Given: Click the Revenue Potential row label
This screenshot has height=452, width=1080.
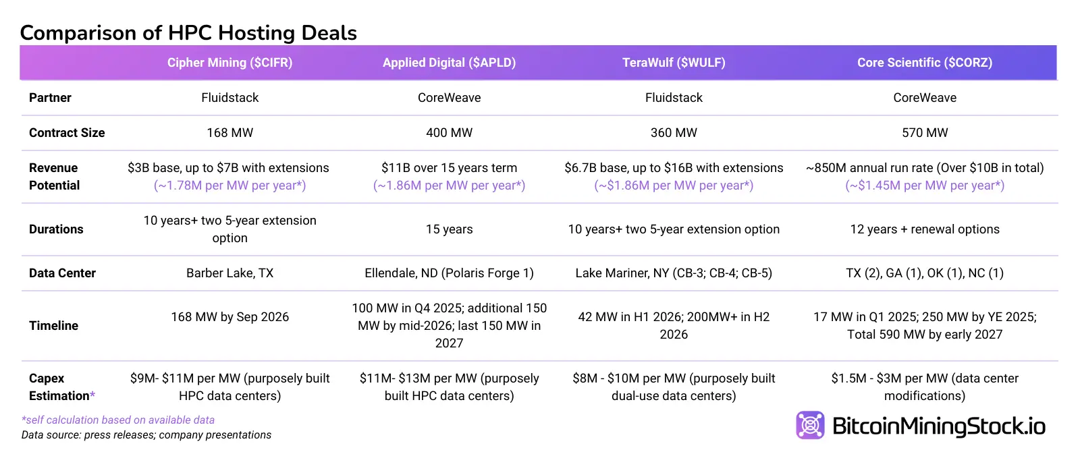Looking at the screenshot, I should click(54, 177).
